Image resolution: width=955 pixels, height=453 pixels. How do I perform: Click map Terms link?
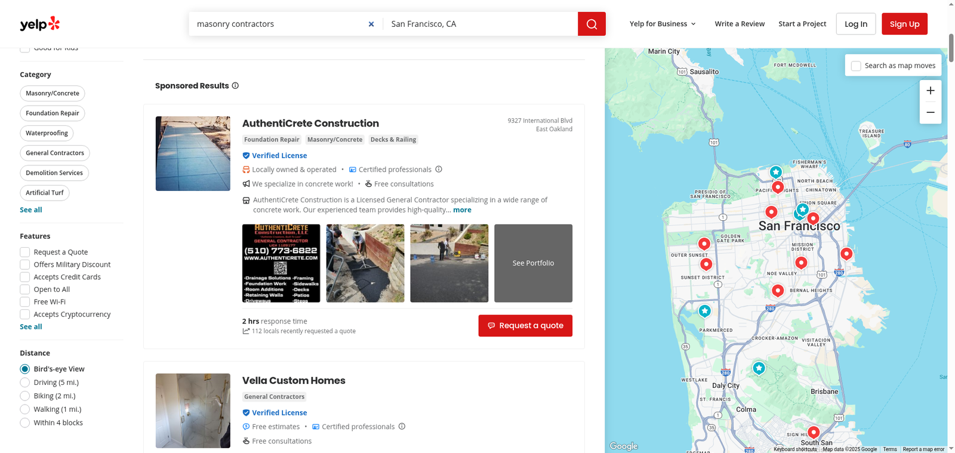pos(890,449)
